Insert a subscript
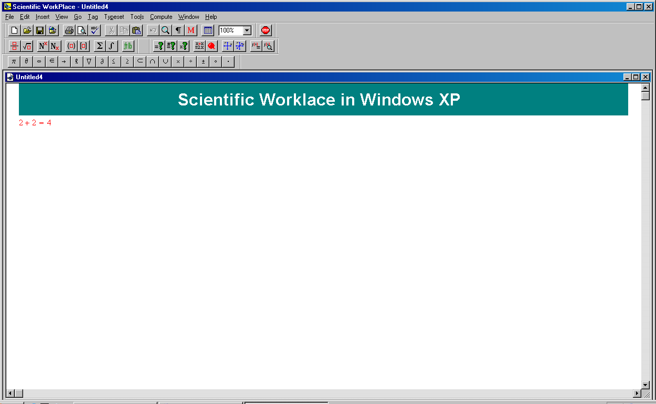The image size is (656, 404). 55,46
